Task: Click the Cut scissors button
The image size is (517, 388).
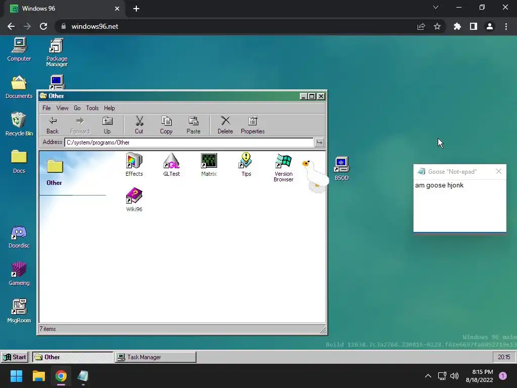Action: pos(139,125)
